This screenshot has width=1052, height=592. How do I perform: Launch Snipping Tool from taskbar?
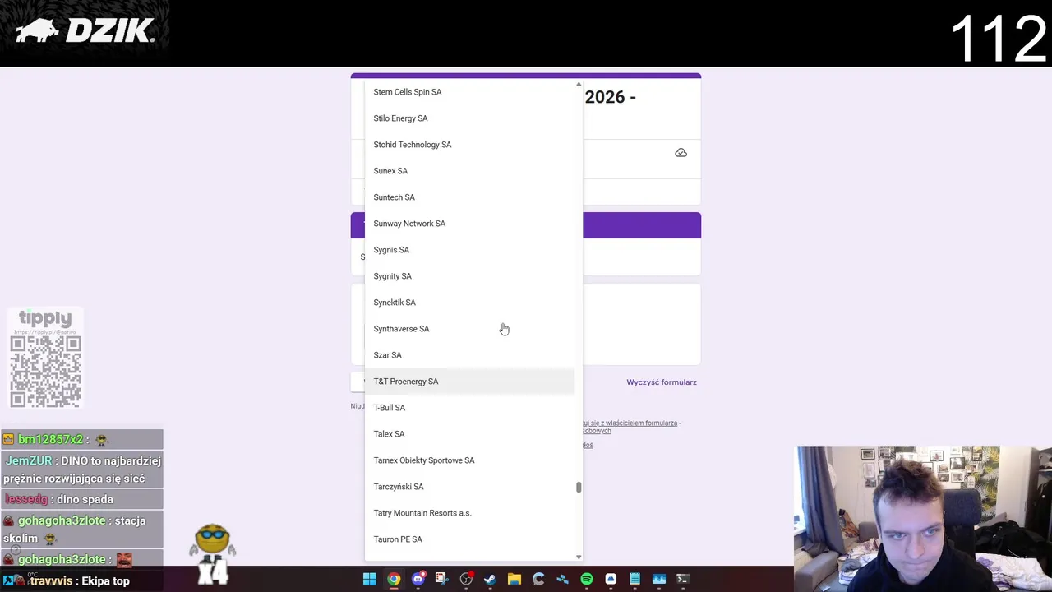click(x=441, y=579)
